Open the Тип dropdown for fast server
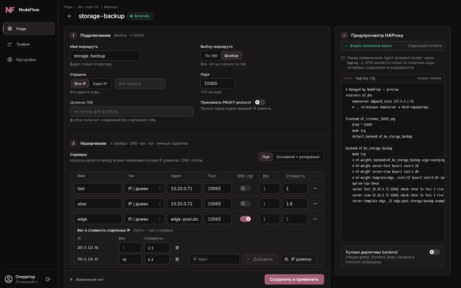Image resolution: width=461 pixels, height=288 pixels. [145, 188]
